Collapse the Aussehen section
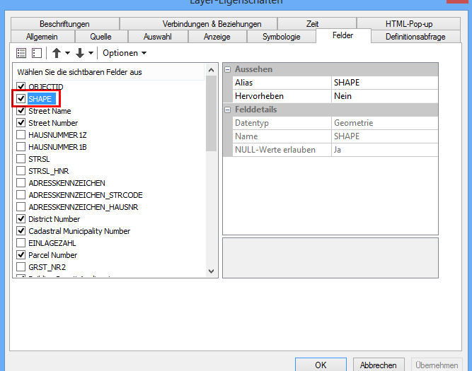Viewport: 472px width, 371px height. (x=228, y=69)
